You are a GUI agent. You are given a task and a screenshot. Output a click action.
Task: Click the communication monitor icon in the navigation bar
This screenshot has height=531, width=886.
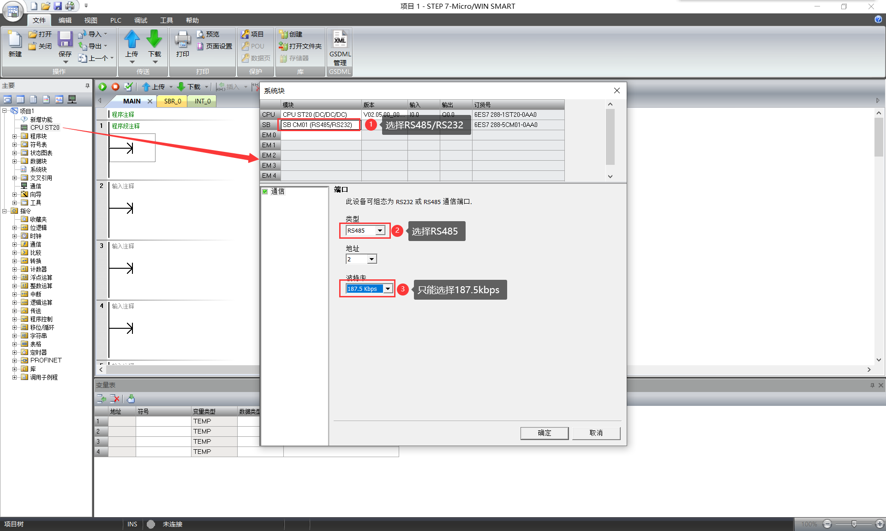pyautogui.click(x=72, y=99)
